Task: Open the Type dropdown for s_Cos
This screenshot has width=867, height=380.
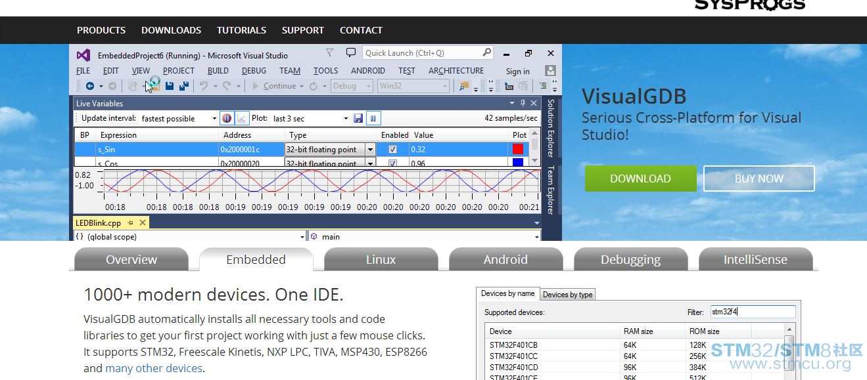Action: coord(370,162)
